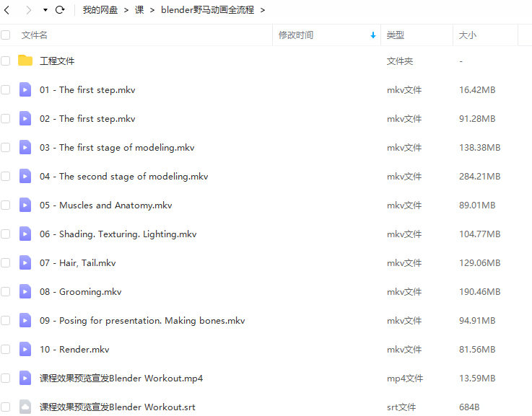The image size is (532, 416).
Task: Tick the checkbox beside 工程文件 folder
Action: [x=6, y=61]
